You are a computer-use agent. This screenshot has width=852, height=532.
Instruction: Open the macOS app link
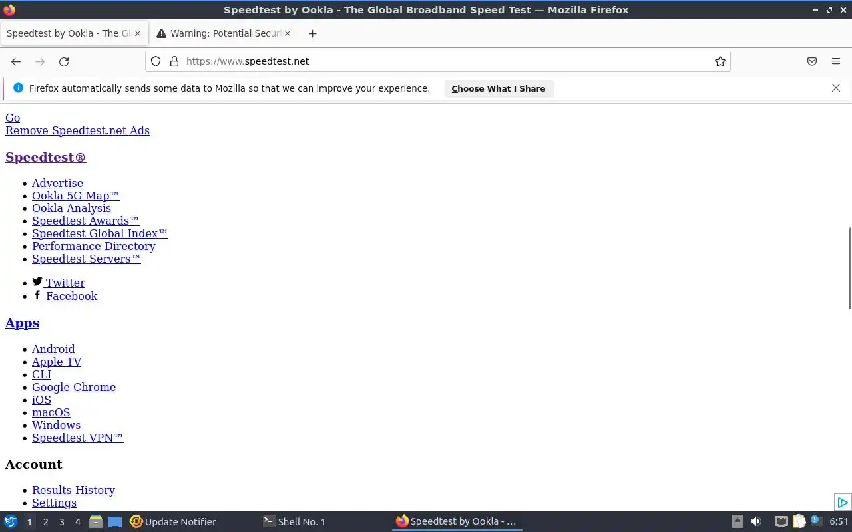pos(51,412)
